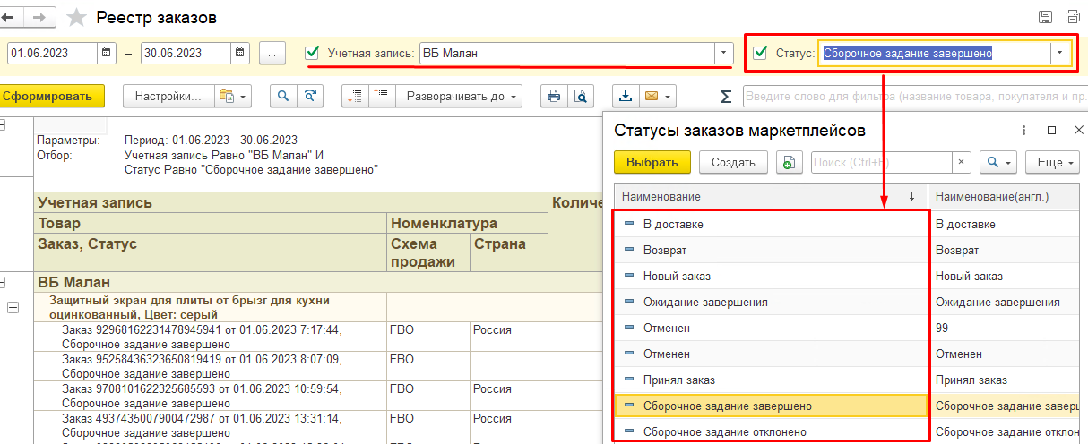
Task: Open the Статус dropdown arrow
Action: (1060, 53)
